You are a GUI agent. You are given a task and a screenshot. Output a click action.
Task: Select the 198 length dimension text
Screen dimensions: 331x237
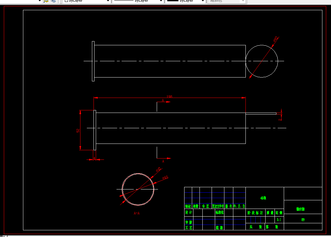(169, 96)
